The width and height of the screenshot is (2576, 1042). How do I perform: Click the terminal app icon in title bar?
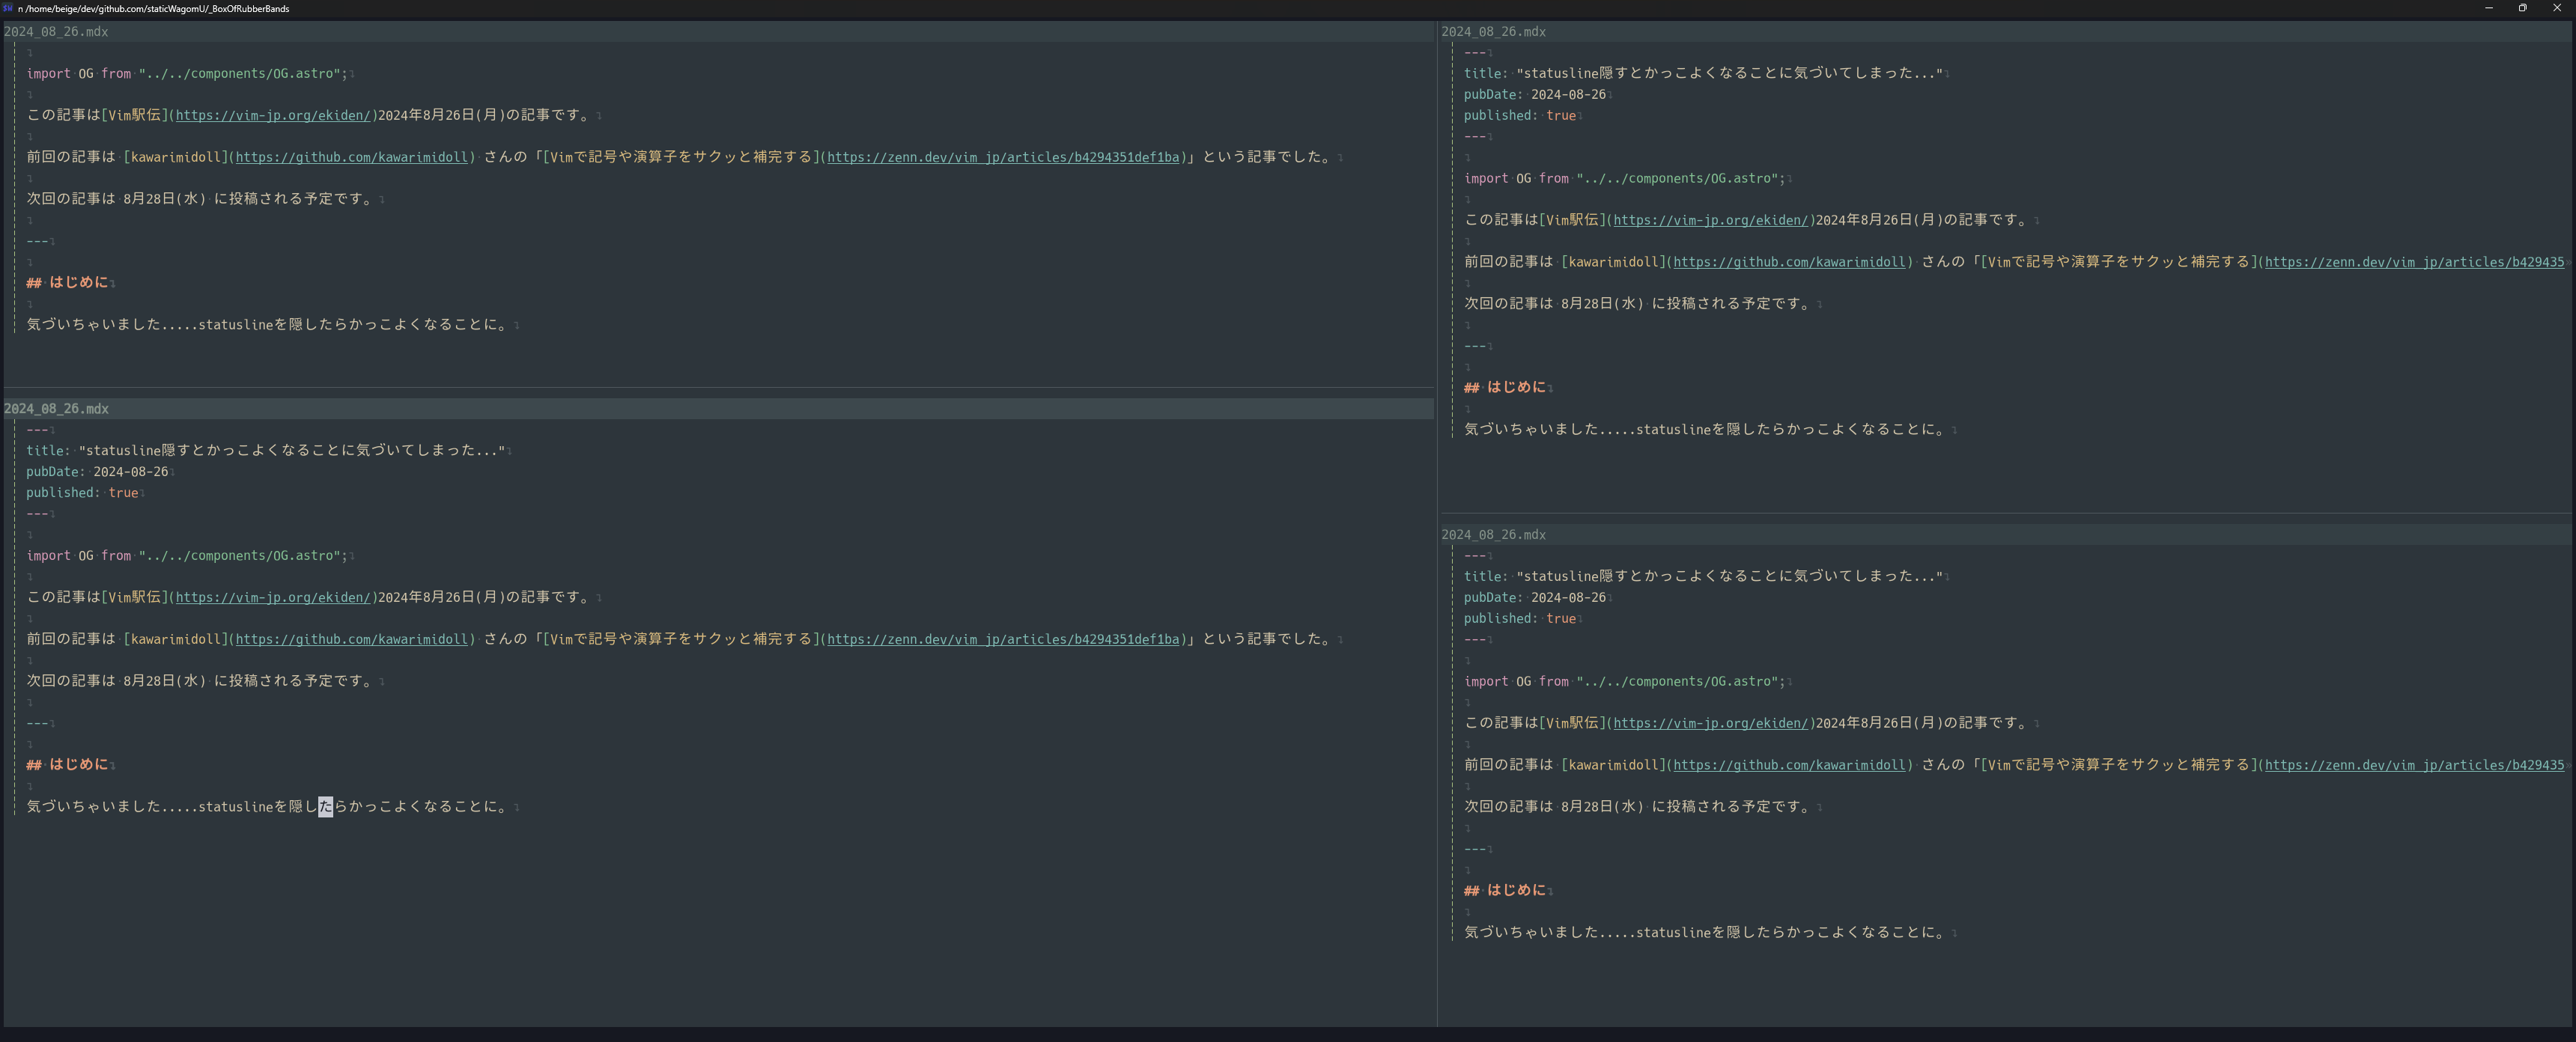8,8
